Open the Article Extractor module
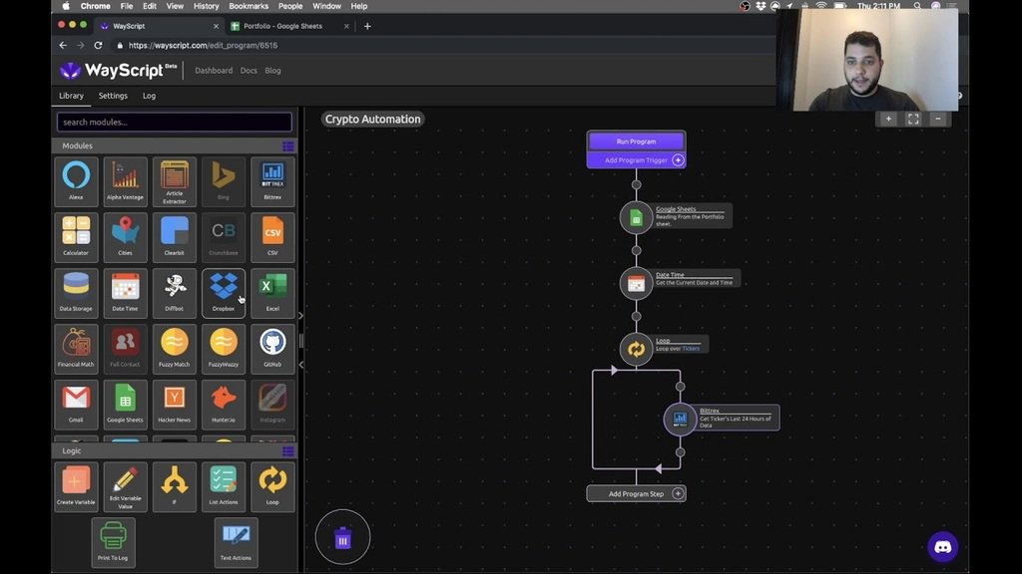Screen dimensions: 1022x574 [174, 181]
